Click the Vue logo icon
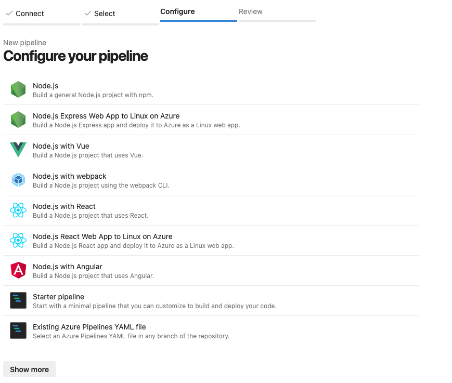 (x=18, y=150)
